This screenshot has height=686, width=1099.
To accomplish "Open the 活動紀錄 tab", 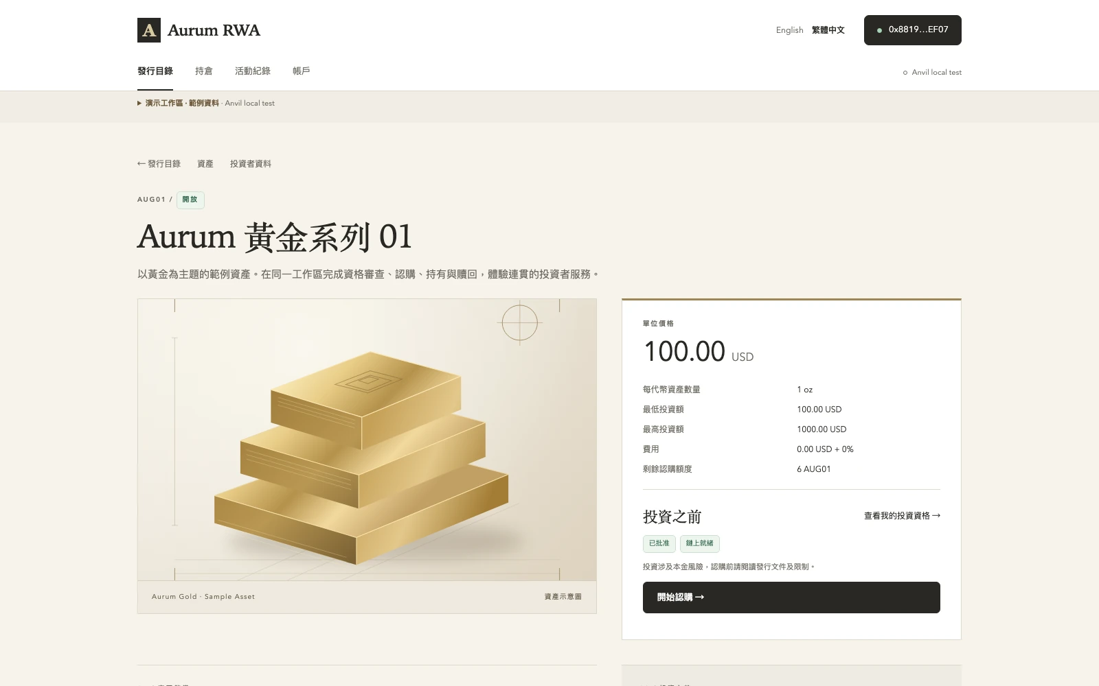I will [x=253, y=71].
